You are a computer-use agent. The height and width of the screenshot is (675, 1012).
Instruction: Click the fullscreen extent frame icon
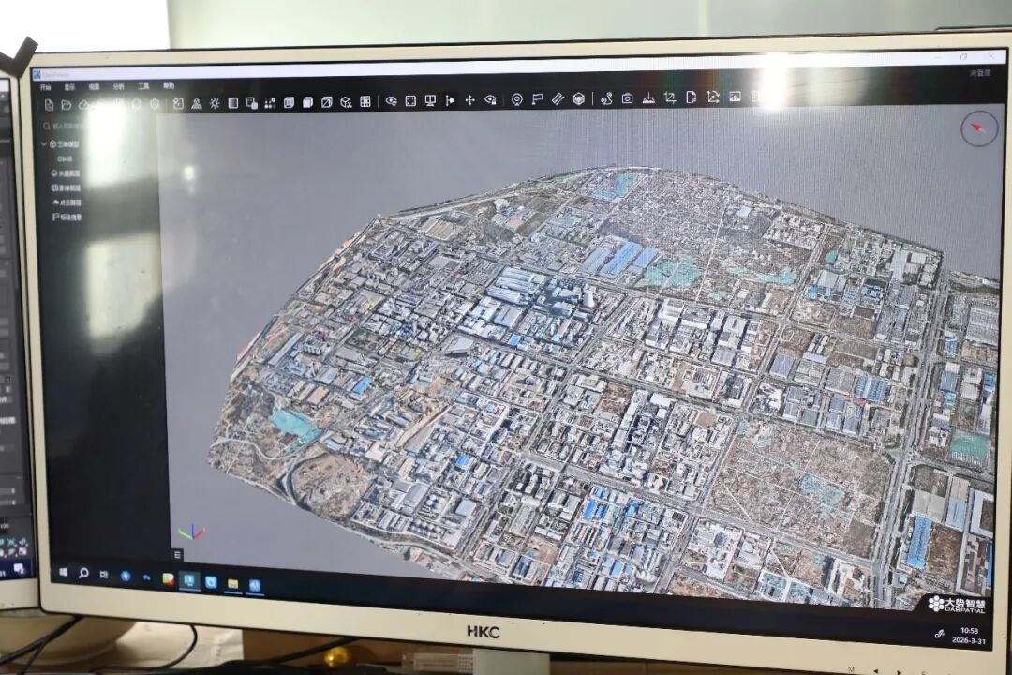[x=410, y=100]
